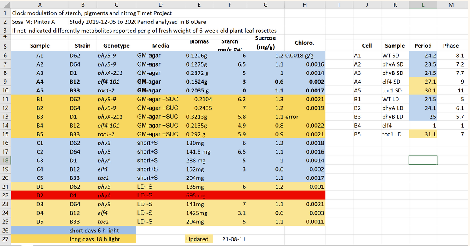Select the 'long days 18 h light' legend cell
Image resolution: width=470 pixels, height=246 pixels.
(94, 239)
